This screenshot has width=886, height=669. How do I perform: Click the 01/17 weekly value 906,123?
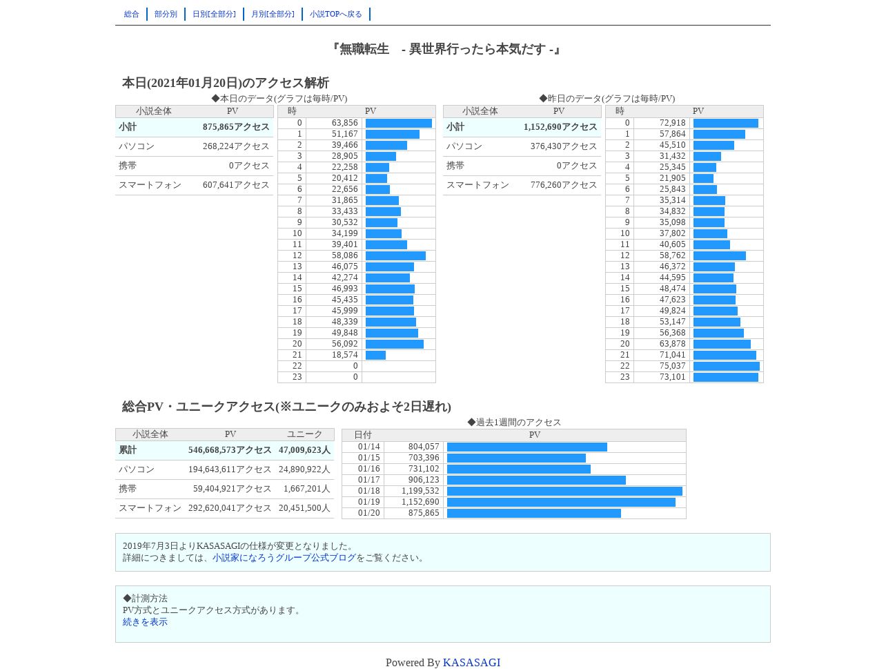tap(424, 480)
